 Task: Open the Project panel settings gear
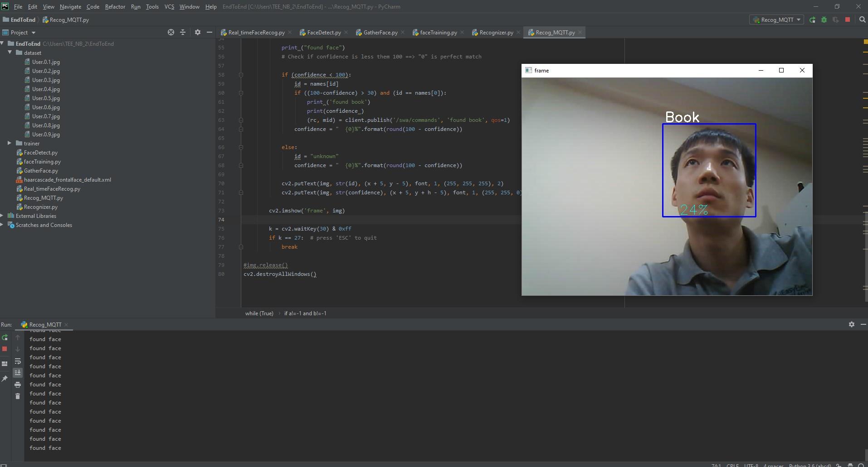198,32
